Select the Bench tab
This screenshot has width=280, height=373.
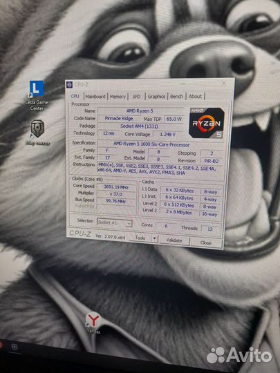176,97
